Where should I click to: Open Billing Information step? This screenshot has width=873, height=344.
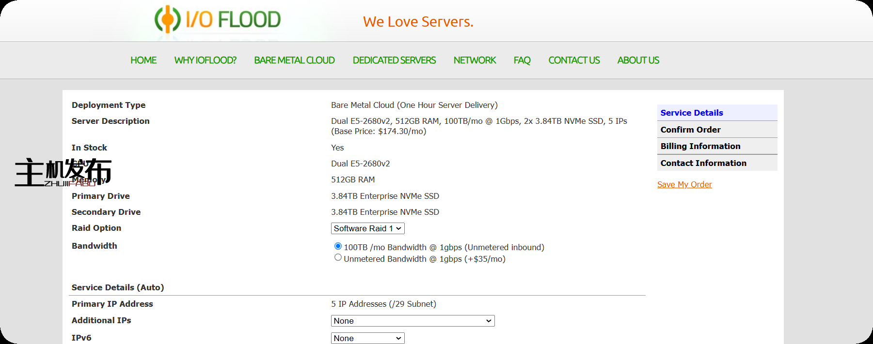pyautogui.click(x=700, y=146)
